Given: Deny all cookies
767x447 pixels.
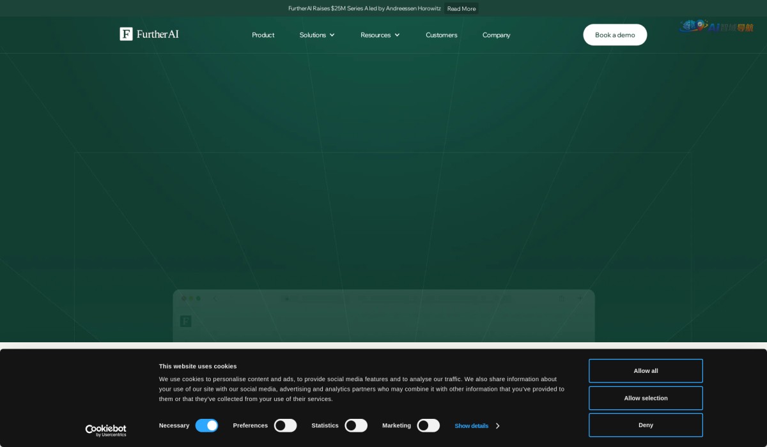Looking at the screenshot, I should click(x=646, y=425).
